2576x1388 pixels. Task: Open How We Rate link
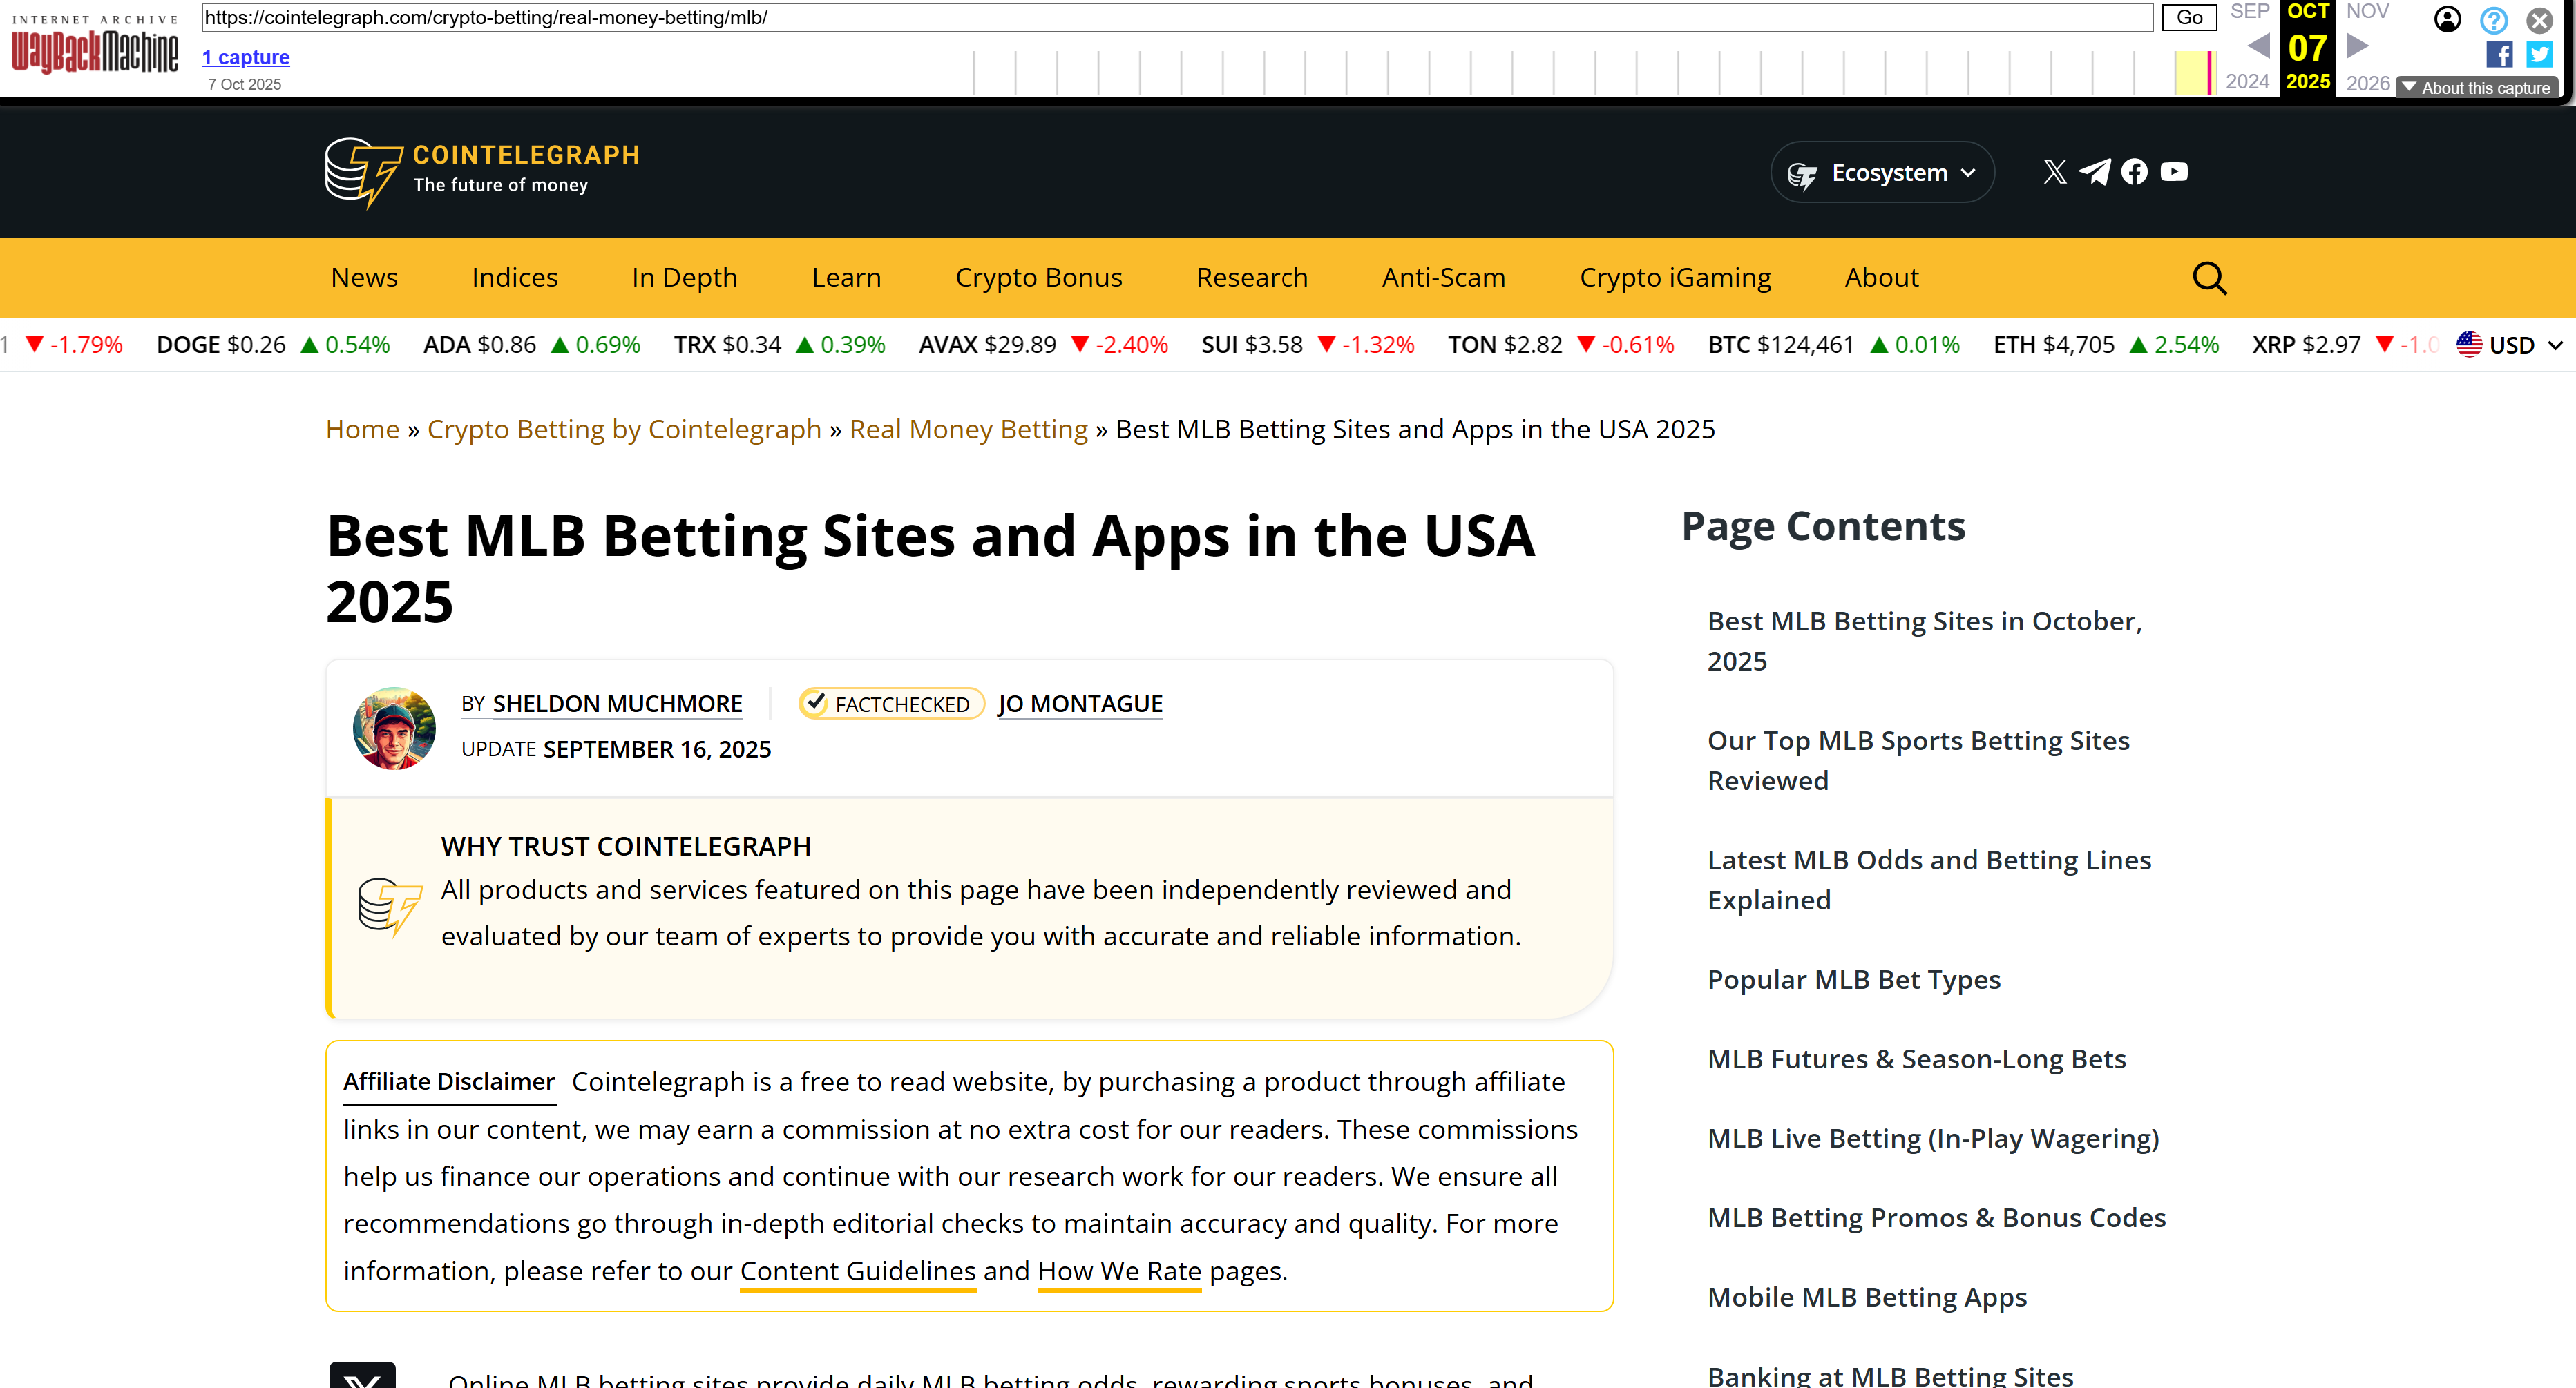click(1119, 1271)
